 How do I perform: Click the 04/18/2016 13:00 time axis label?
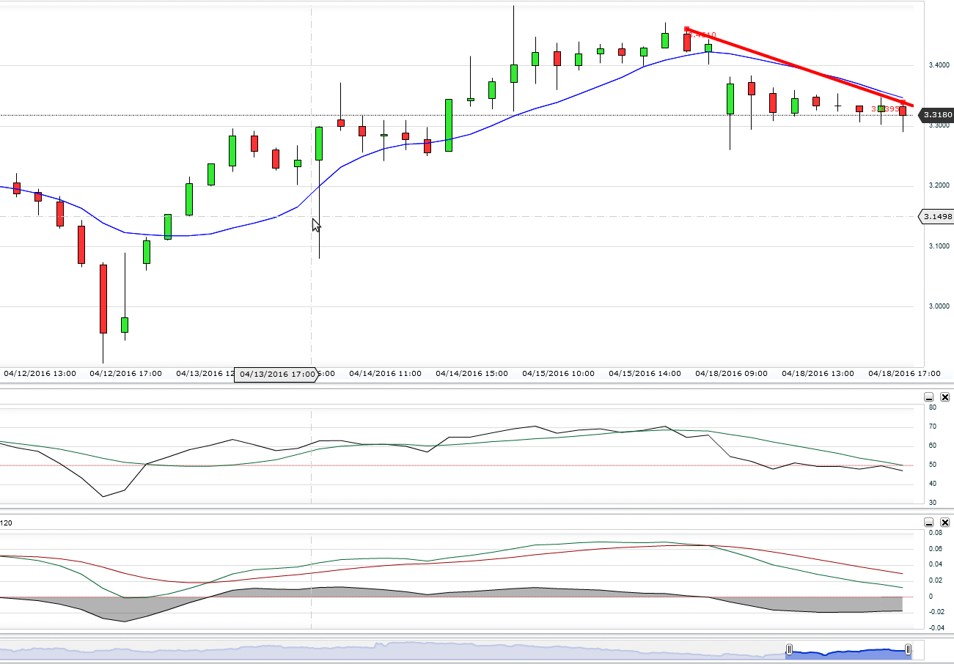818,374
